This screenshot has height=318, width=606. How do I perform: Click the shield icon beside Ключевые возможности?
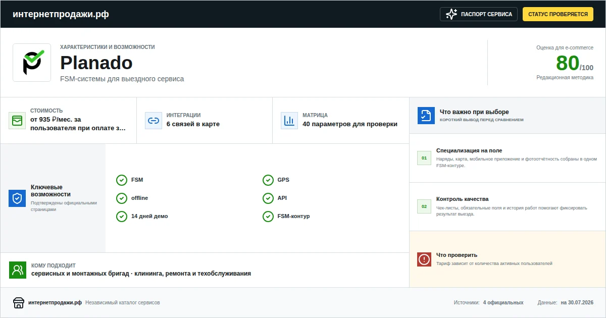(17, 198)
